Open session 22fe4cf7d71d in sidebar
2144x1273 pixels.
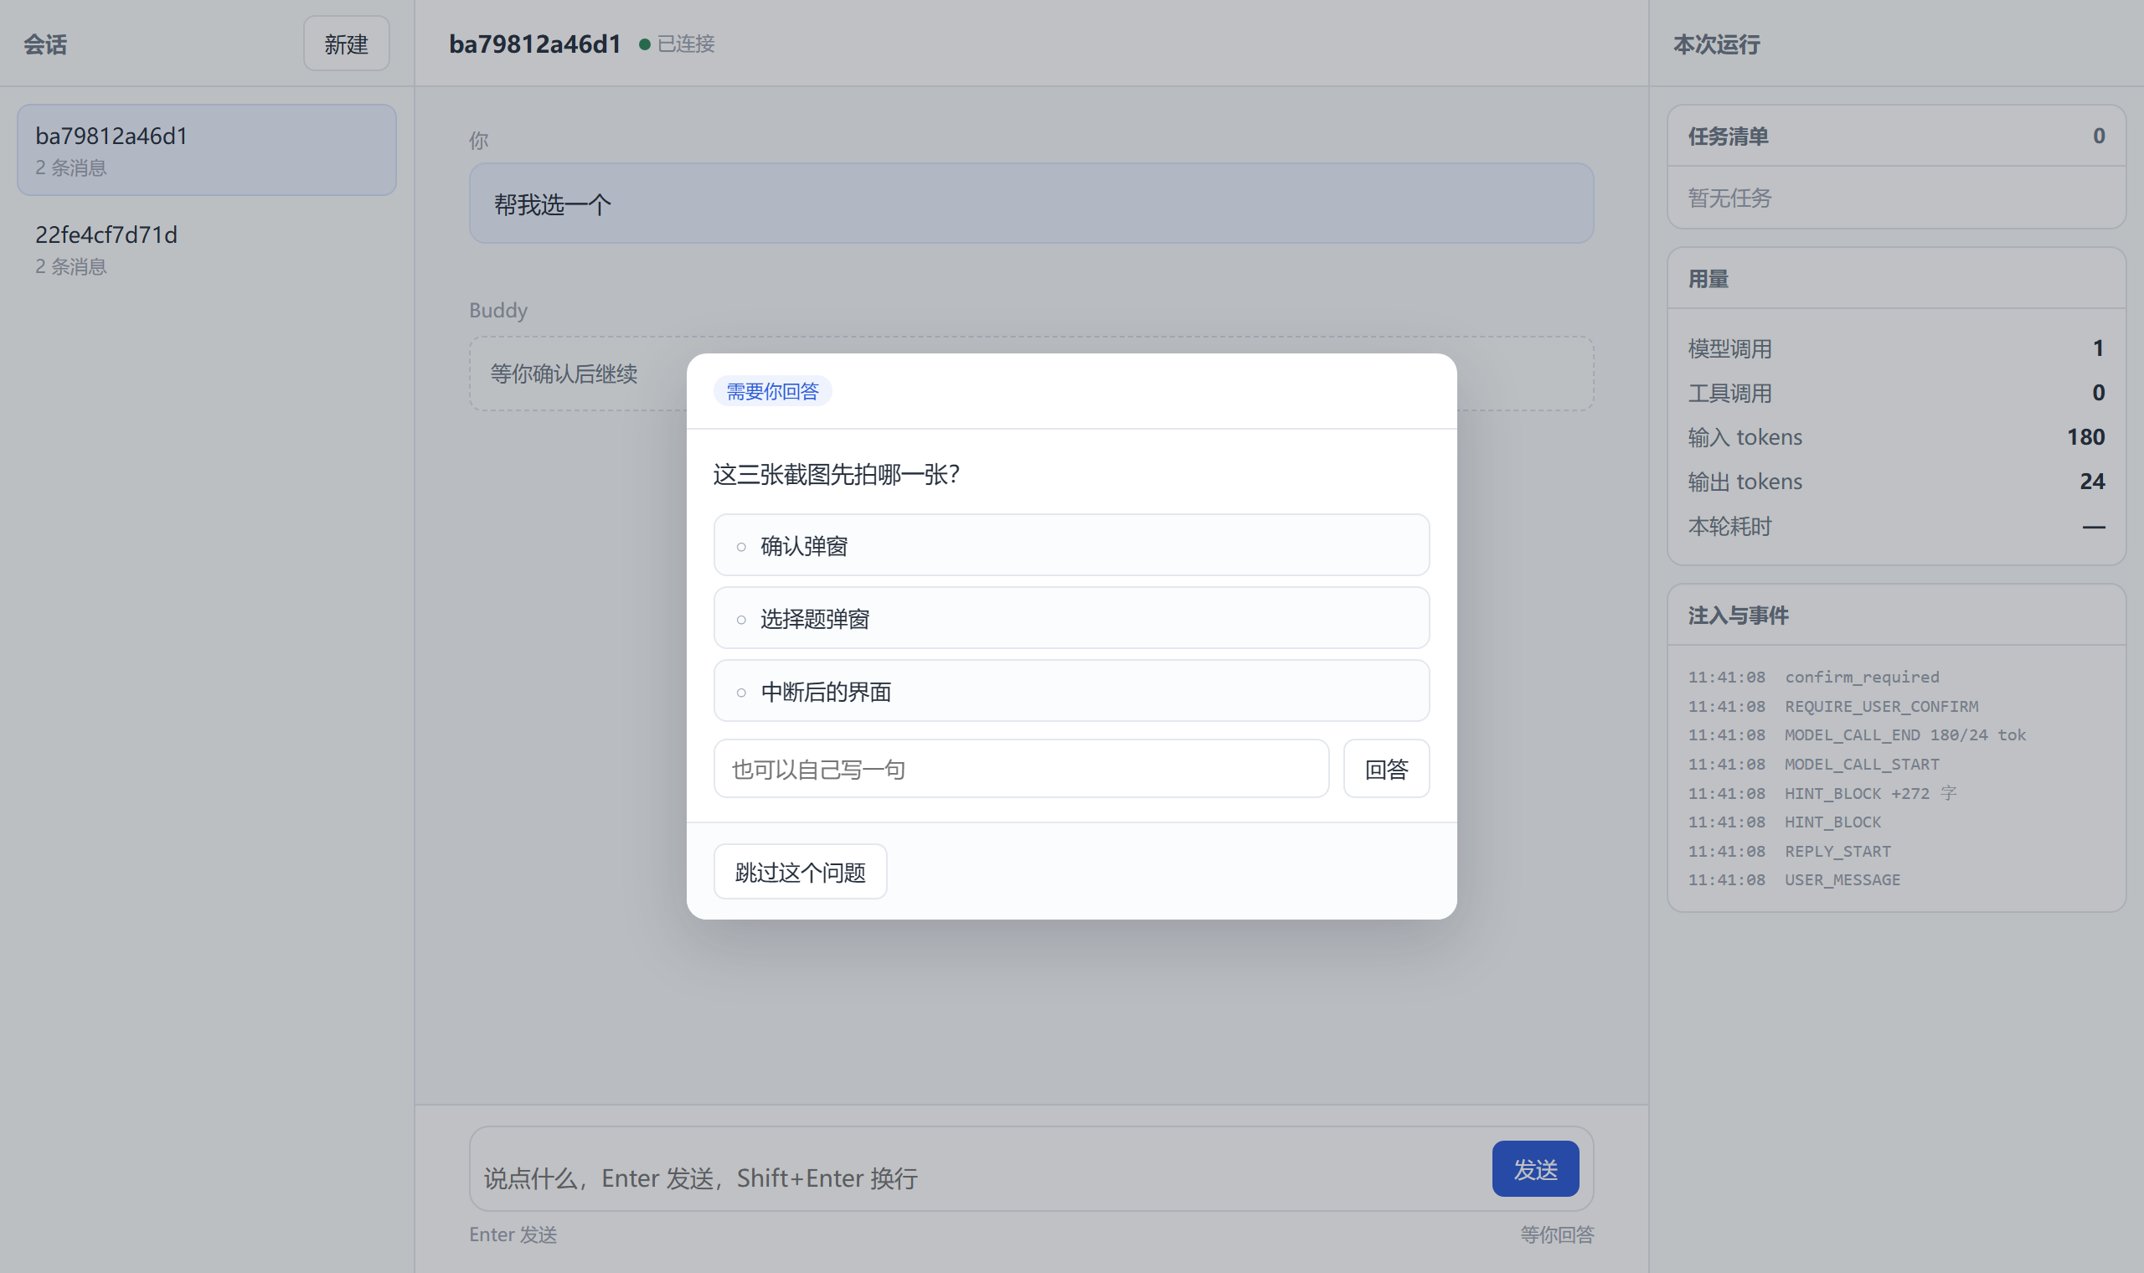(x=207, y=249)
